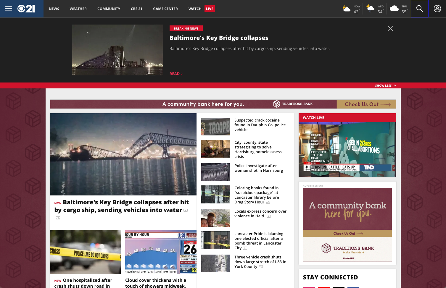Open the Cloud cover thickens weather story
Image resolution: width=446 pixels, height=288 pixels.
(156, 283)
